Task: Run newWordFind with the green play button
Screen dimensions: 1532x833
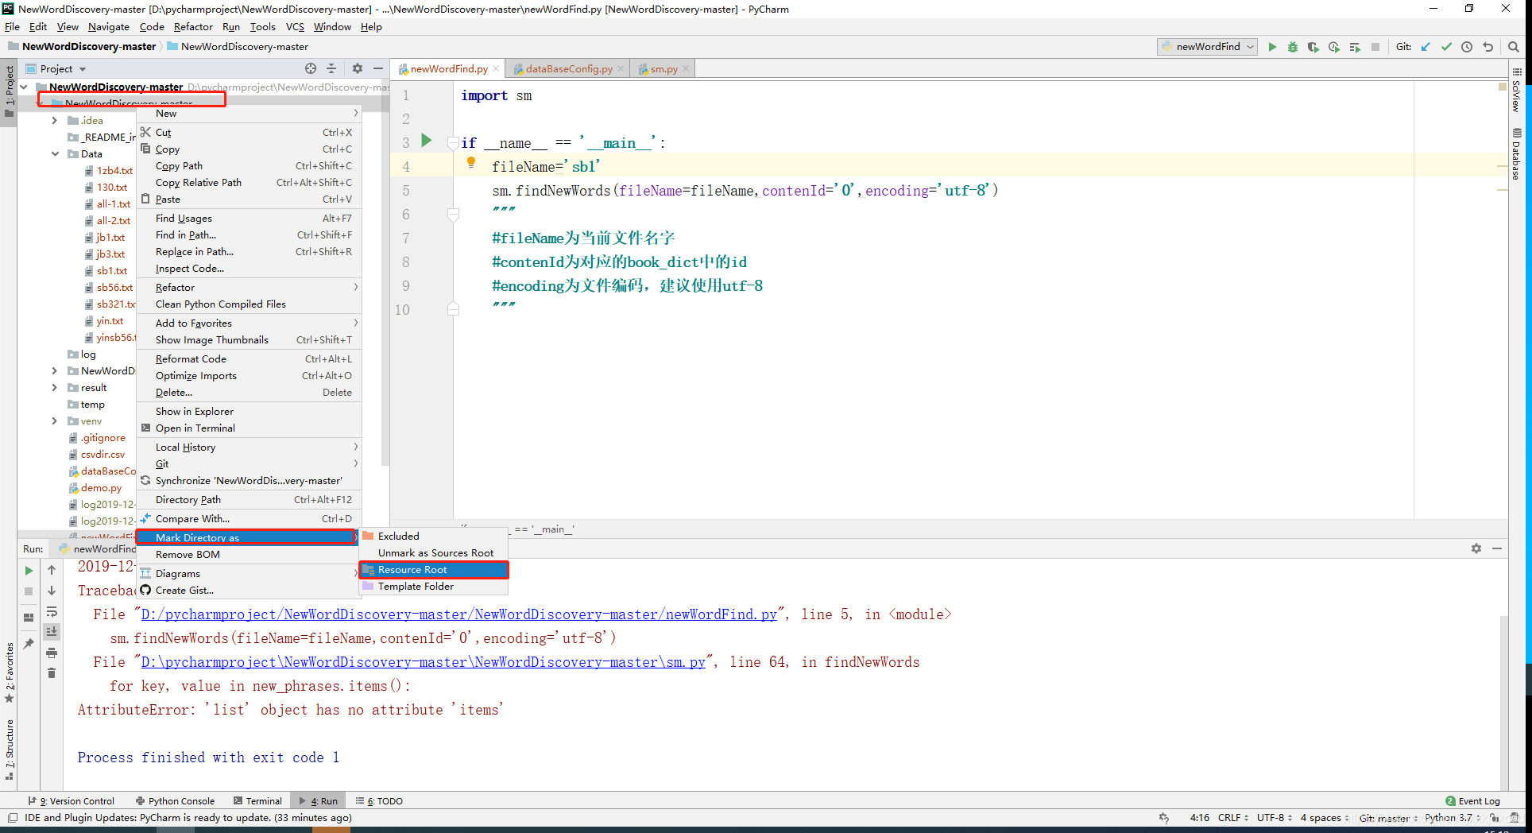Action: click(x=1272, y=47)
